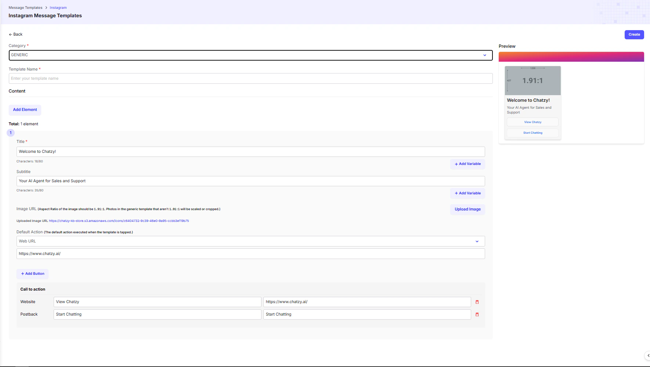This screenshot has height=367, width=650.
Task: Click into the Subtitle input field
Action: point(250,181)
